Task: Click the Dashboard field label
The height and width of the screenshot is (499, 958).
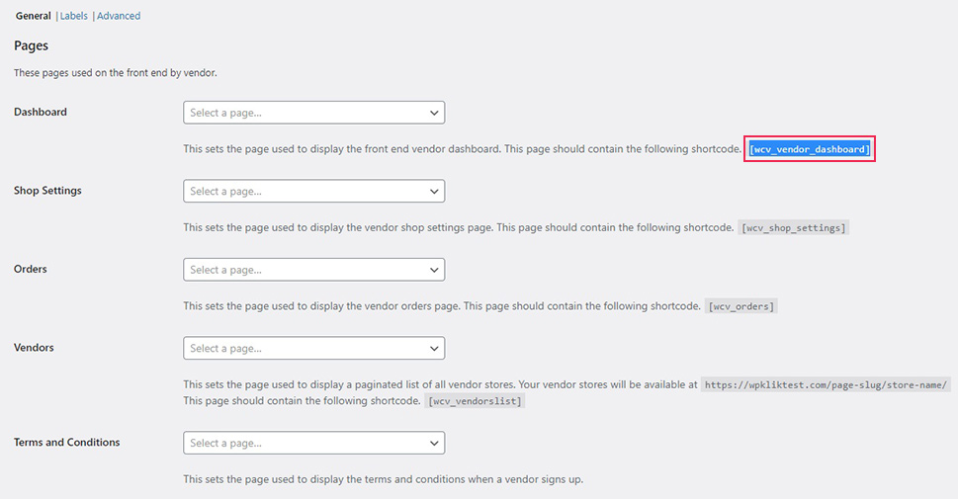Action: (x=41, y=112)
